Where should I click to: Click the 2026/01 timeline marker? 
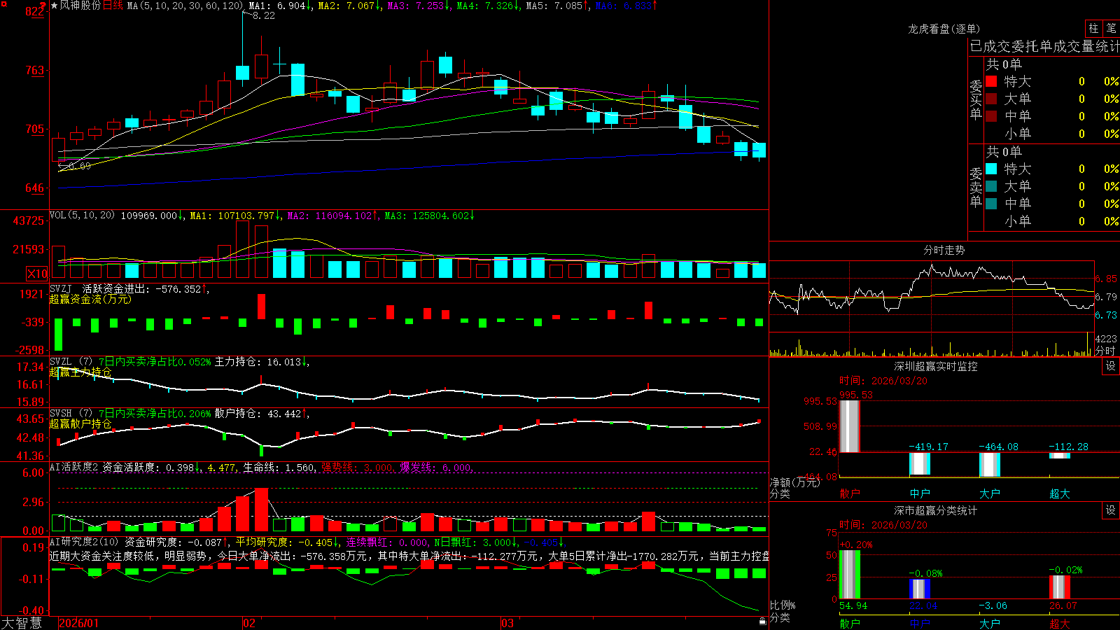79,623
